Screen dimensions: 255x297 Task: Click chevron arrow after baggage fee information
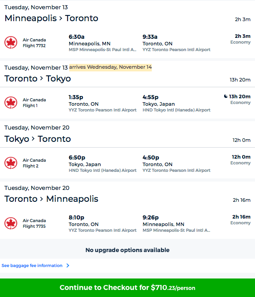[x=68, y=266]
